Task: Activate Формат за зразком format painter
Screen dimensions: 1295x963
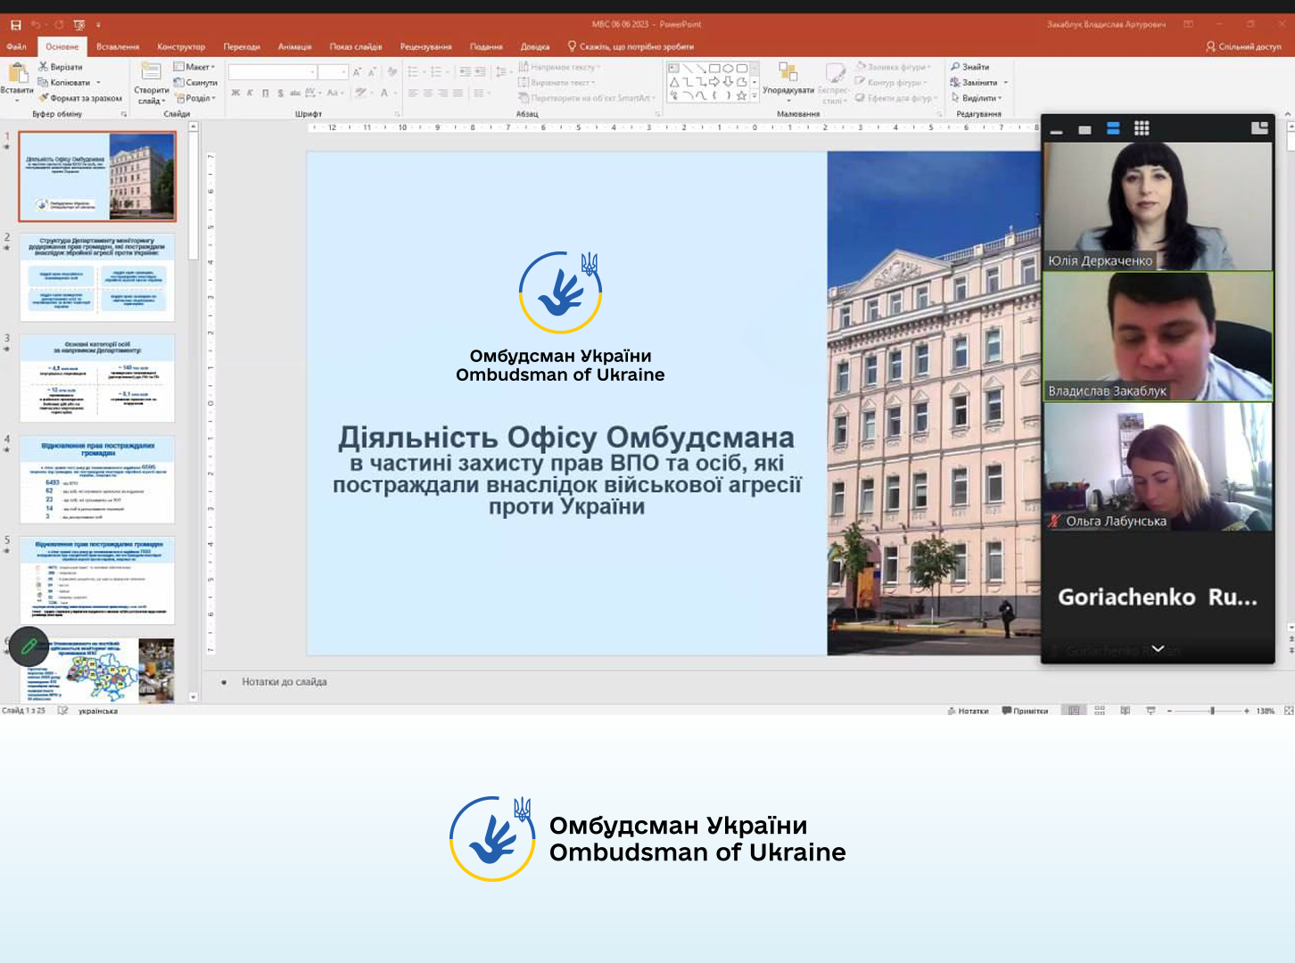Action: 80,99
